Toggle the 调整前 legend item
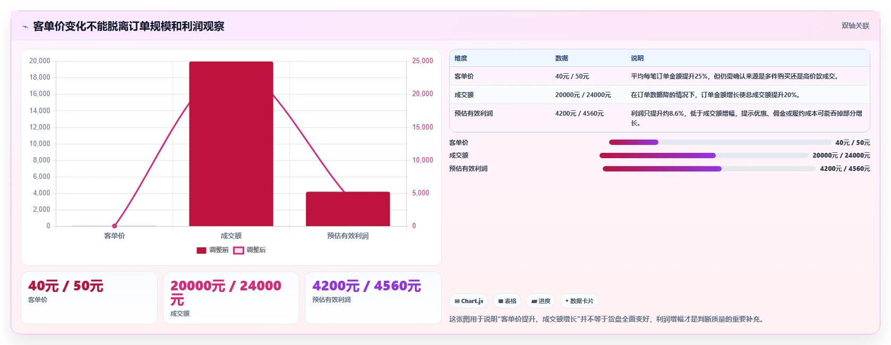 click(x=212, y=250)
